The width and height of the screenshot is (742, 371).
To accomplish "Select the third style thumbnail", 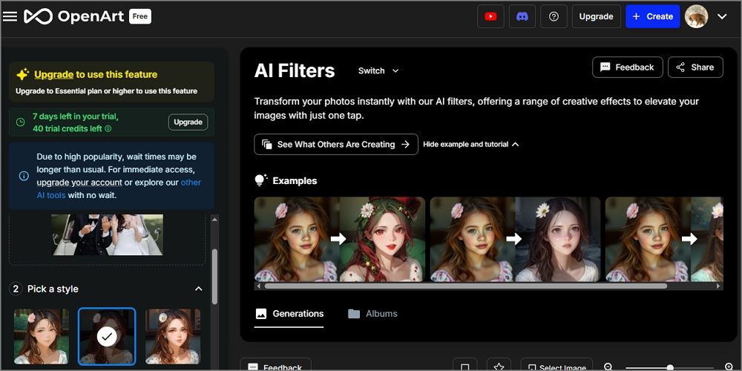I will 173,336.
